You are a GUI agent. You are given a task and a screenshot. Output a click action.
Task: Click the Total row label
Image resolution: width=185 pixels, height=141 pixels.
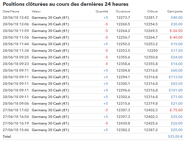(x=7, y=137)
